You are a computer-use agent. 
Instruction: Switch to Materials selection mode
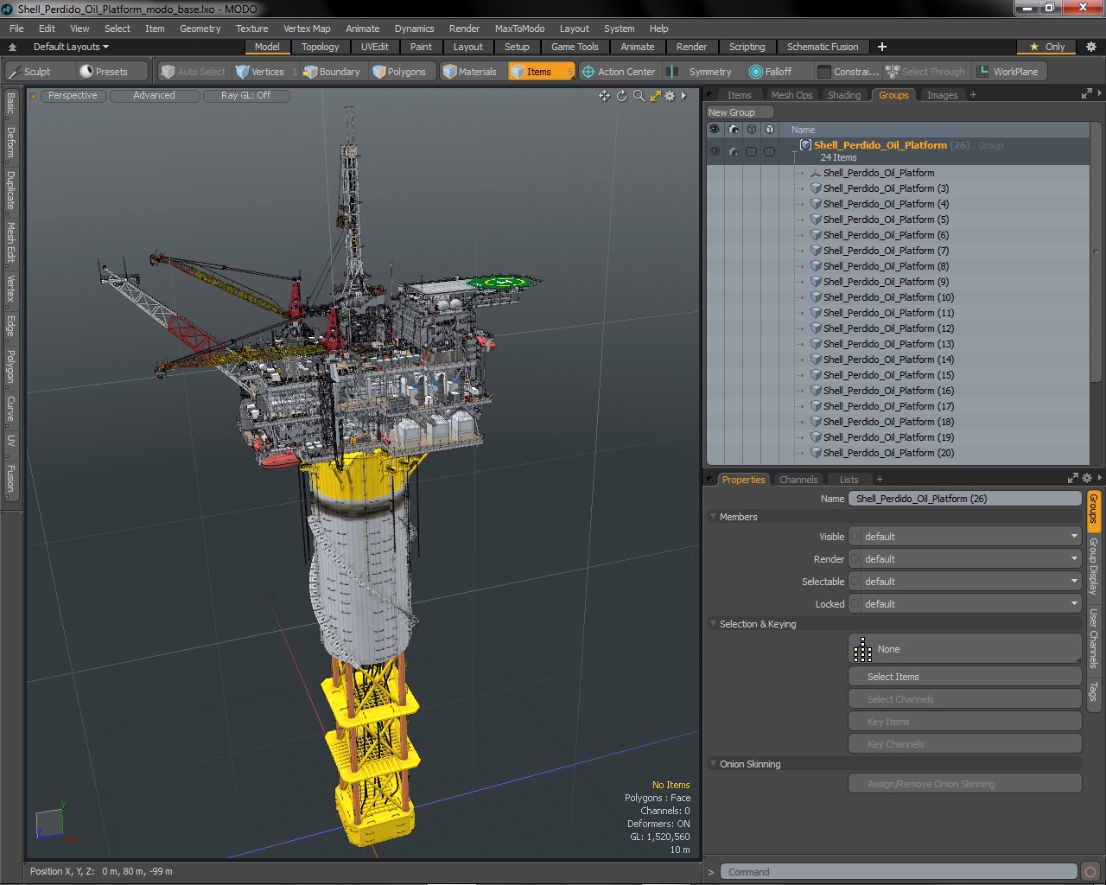pos(471,72)
